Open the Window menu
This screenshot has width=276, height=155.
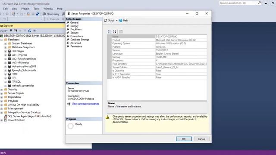tap(48, 9)
